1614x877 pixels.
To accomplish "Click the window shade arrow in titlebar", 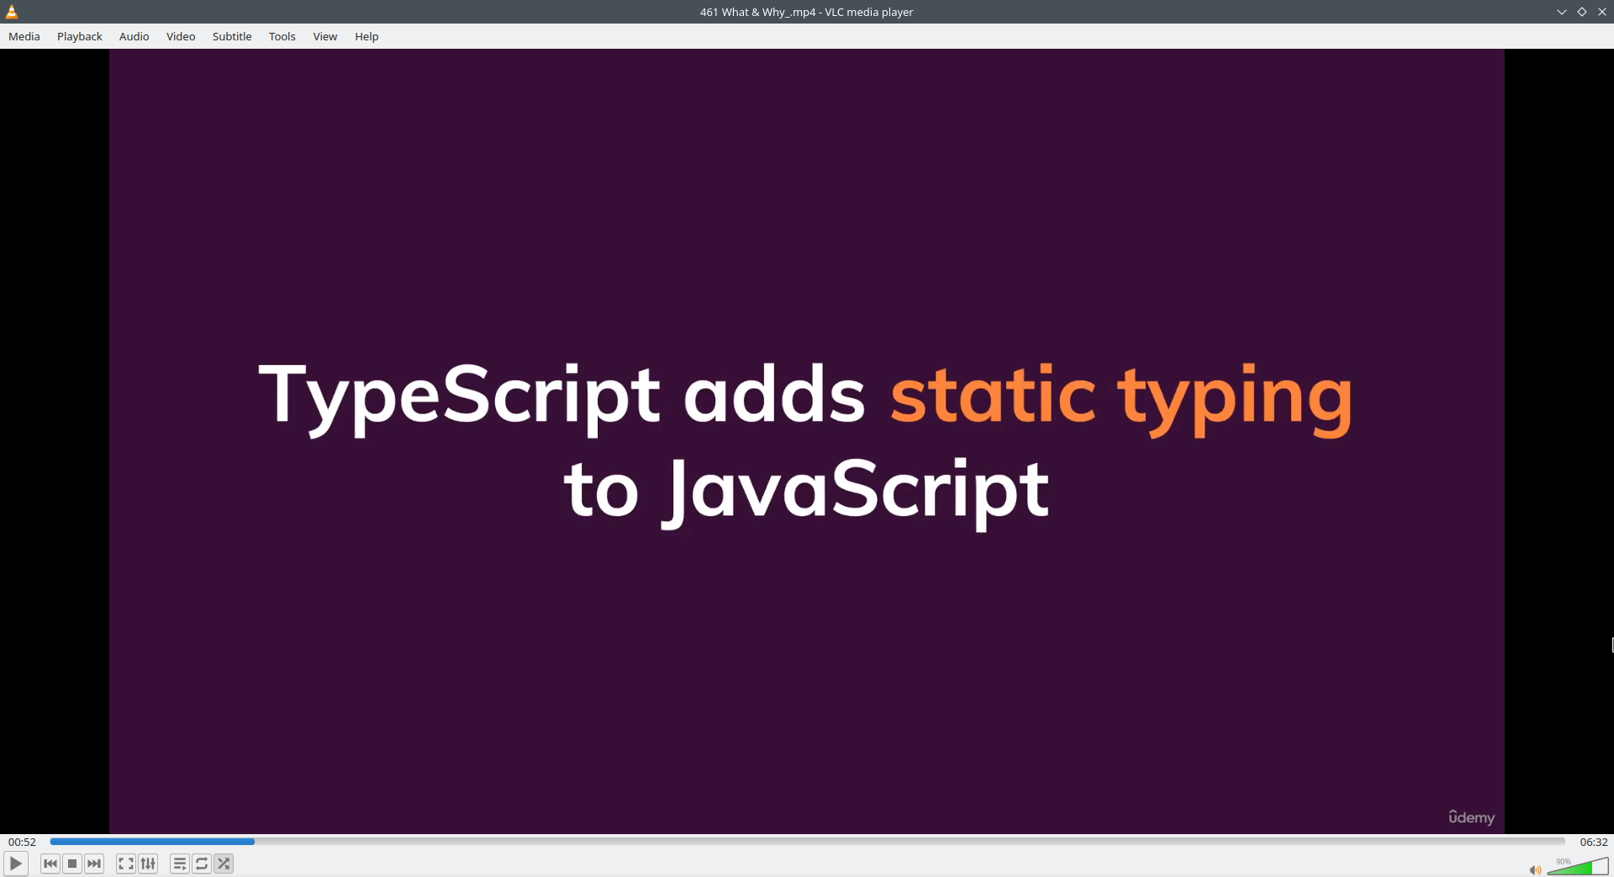I will click(x=1562, y=11).
